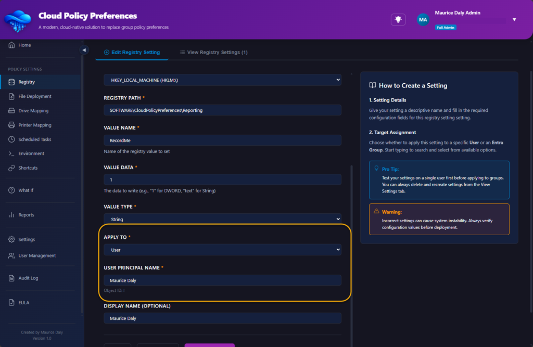533x347 pixels.
Task: Toggle the lightbulb theme button
Action: click(398, 19)
